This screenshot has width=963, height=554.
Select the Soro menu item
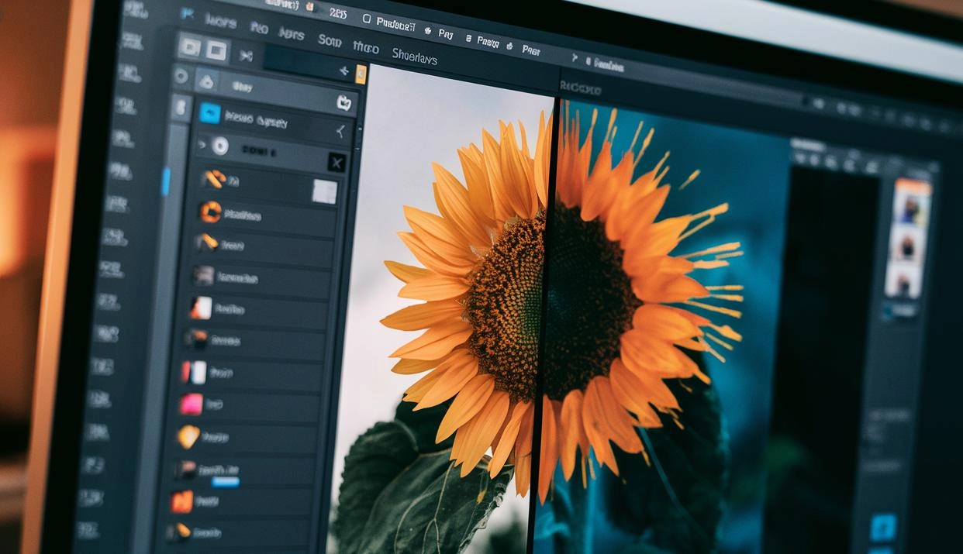click(328, 40)
